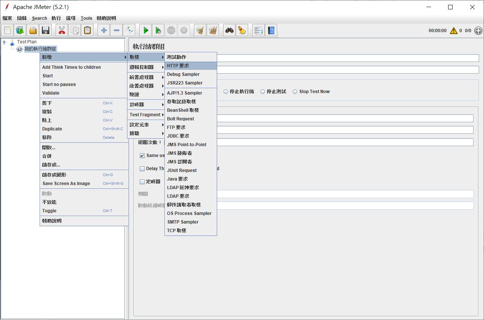Expand the 邏輯控制器 submenu
This screenshot has width=484, height=320.
(x=146, y=67)
